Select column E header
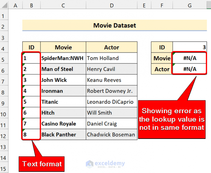This screenshot has width=211, height=173. [x=144, y=6]
